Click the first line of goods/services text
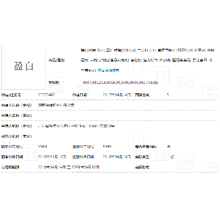 [x=148, y=50]
